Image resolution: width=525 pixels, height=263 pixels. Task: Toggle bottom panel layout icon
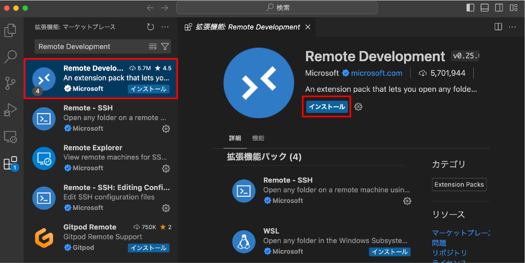point(485,7)
